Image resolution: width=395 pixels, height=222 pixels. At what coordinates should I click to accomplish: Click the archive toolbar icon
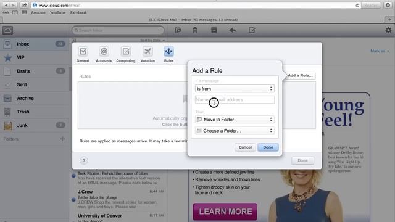[x=214, y=30]
